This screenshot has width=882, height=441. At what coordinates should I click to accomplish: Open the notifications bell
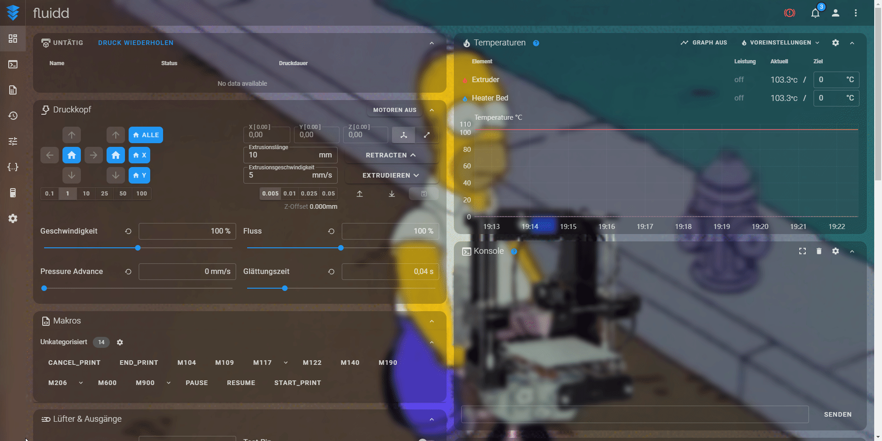pyautogui.click(x=815, y=13)
